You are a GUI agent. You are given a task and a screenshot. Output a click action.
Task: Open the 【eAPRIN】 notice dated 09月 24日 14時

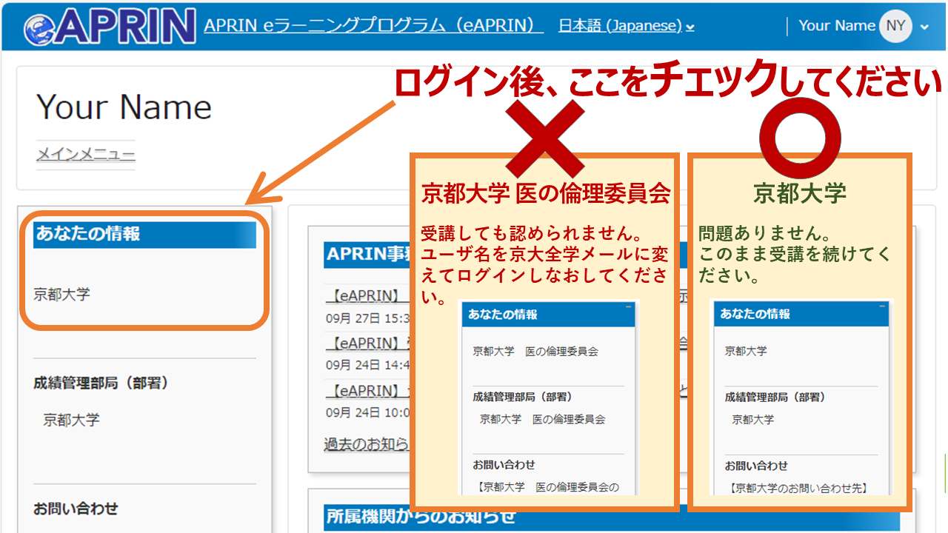point(367,343)
